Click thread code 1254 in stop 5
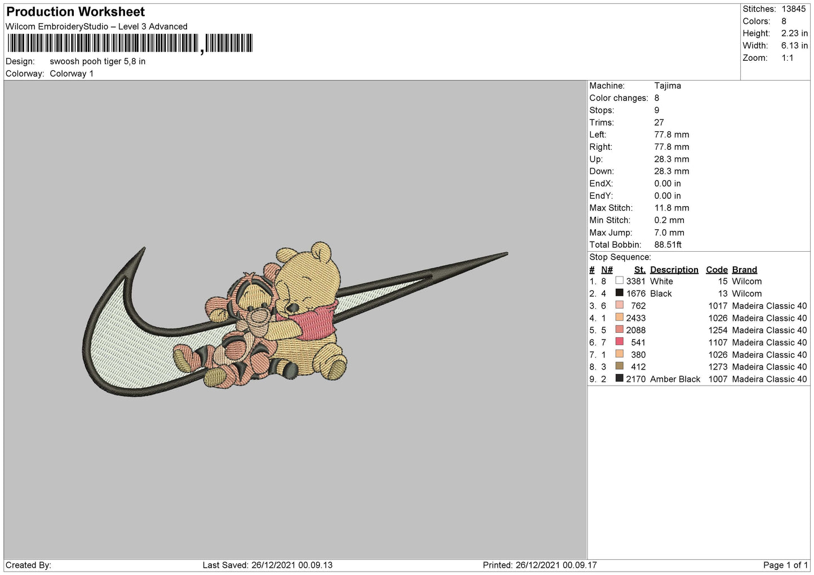The image size is (814, 575). coord(718,330)
